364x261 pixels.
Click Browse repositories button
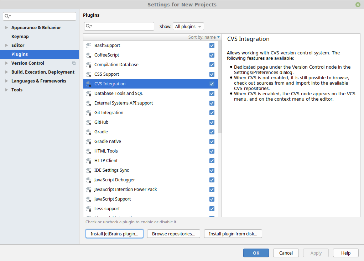(x=174, y=234)
